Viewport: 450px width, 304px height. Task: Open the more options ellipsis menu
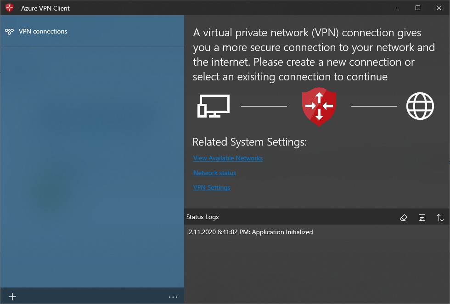173,297
